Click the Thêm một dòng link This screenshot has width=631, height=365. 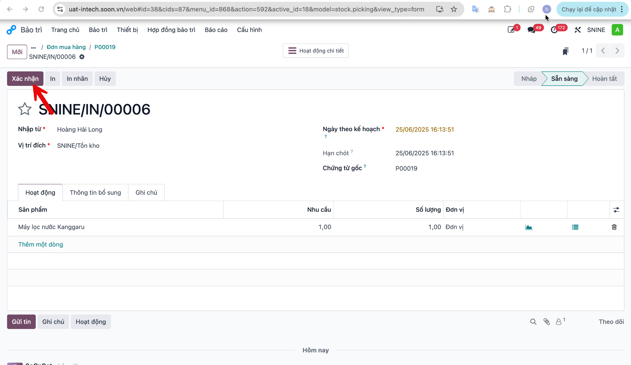point(41,244)
